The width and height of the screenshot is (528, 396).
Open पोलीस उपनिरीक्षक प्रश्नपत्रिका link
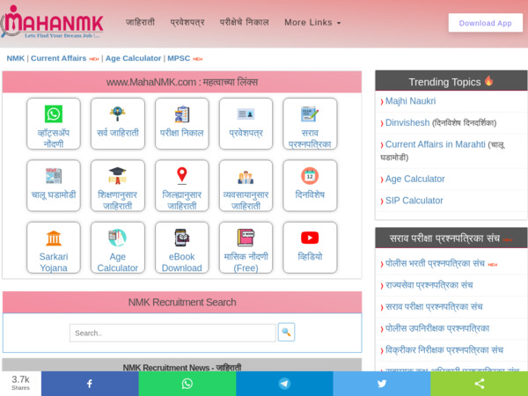437,328
